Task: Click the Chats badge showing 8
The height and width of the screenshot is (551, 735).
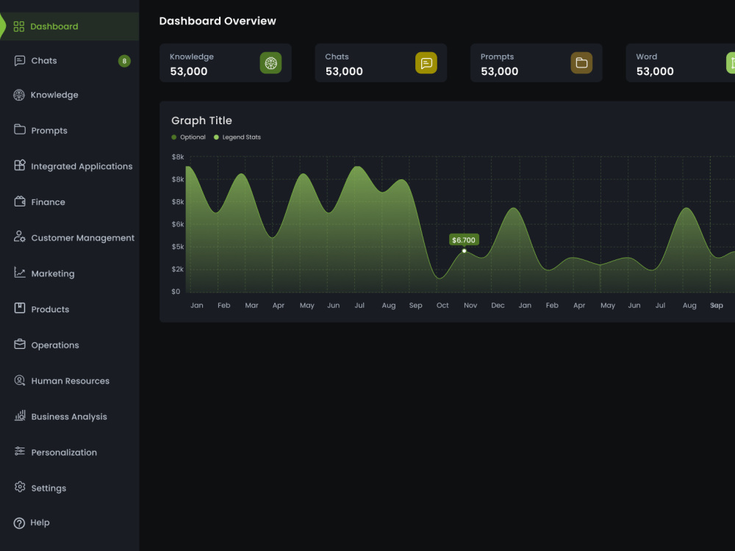Action: pyautogui.click(x=124, y=61)
